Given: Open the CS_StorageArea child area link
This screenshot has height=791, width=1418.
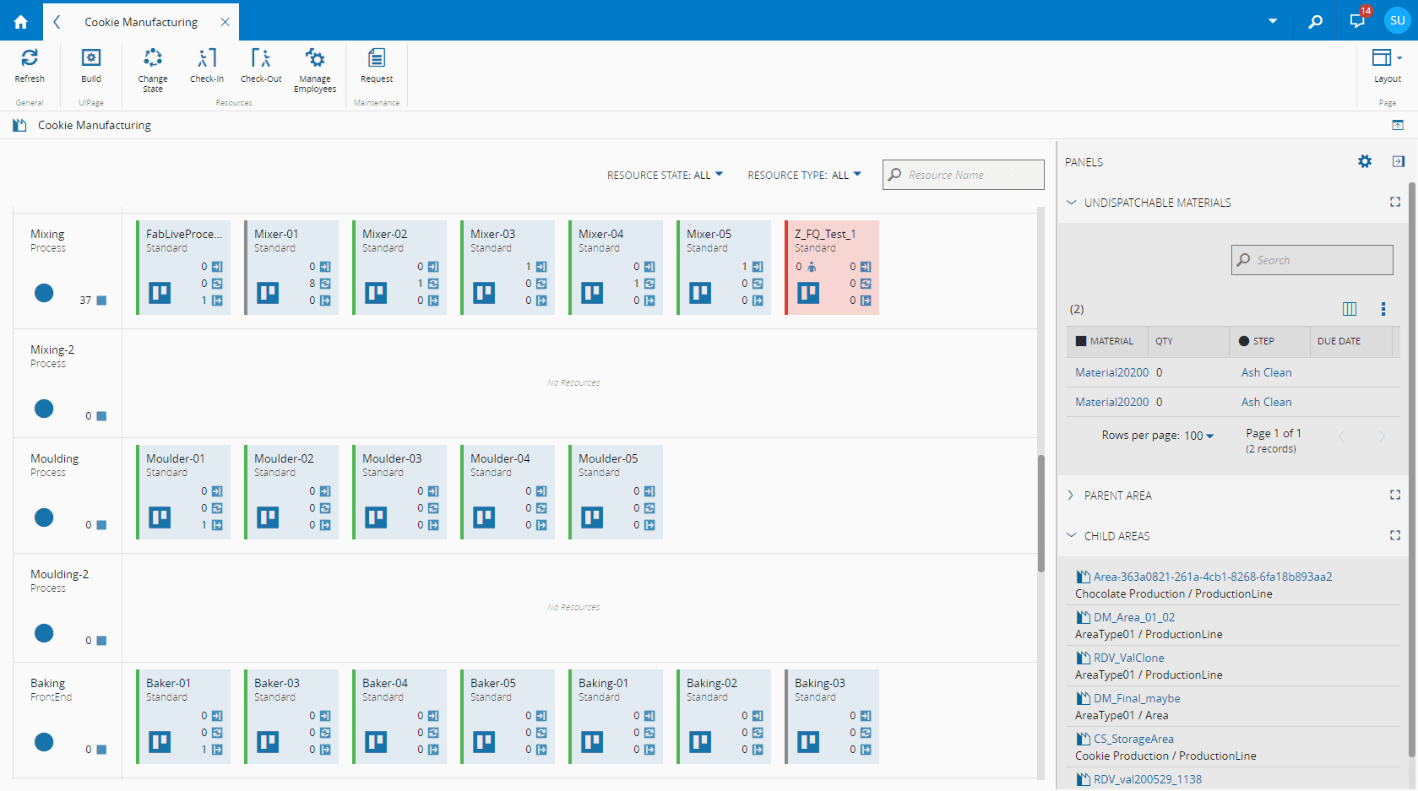Looking at the screenshot, I should tap(1133, 739).
